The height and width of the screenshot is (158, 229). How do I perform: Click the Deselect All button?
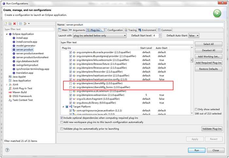[208, 50]
